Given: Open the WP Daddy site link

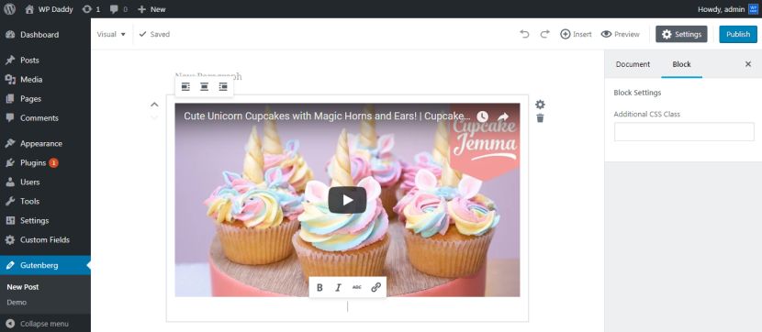Looking at the screenshot, I should coord(49,9).
